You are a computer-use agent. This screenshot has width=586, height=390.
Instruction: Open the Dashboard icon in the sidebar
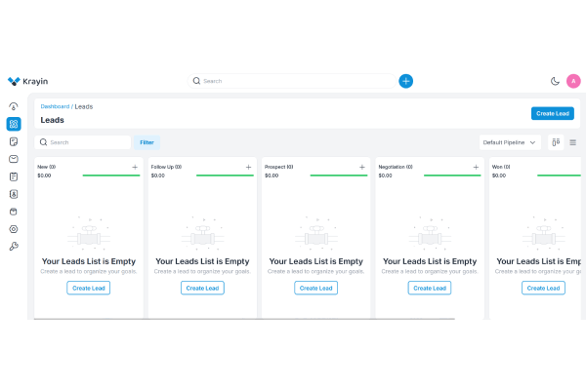tap(14, 106)
